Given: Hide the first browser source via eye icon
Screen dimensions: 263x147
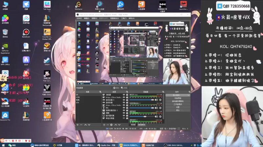Looking at the screenshot, I should coord(124,95).
